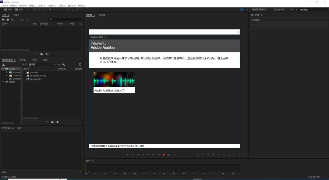The height and width of the screenshot is (180, 329).
Task: Open the 编辑(E) menu
Action: tap(13, 6)
